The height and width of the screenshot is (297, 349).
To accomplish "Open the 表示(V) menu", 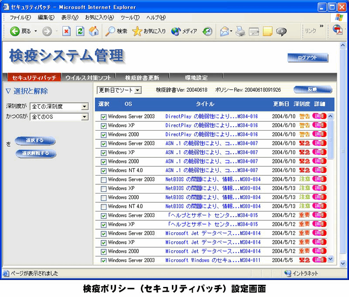I will [70, 17].
